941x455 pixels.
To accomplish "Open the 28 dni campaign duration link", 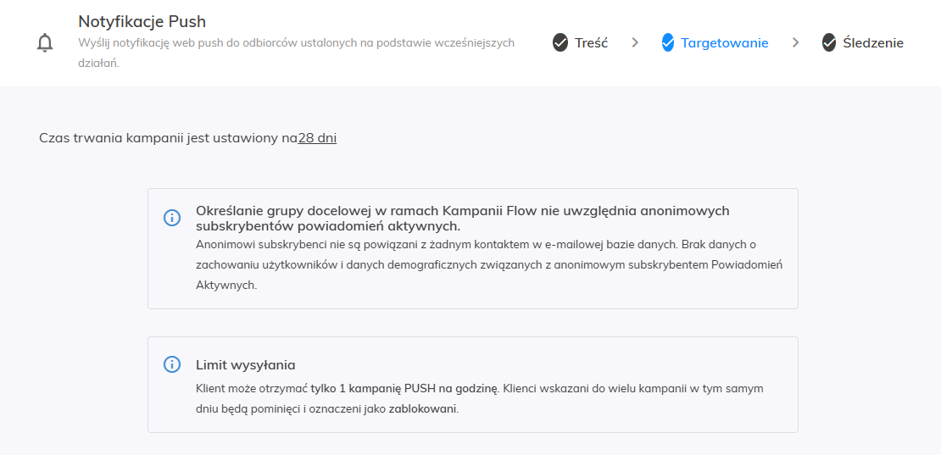I will (317, 138).
